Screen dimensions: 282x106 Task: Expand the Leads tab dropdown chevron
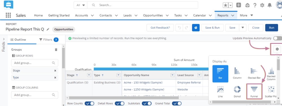tap(136, 16)
